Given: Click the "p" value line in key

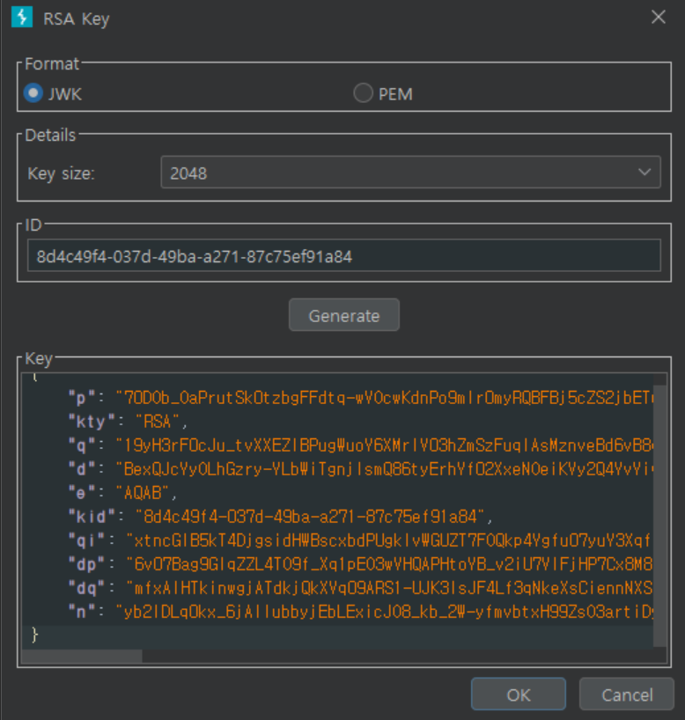Looking at the screenshot, I should coord(361,398).
